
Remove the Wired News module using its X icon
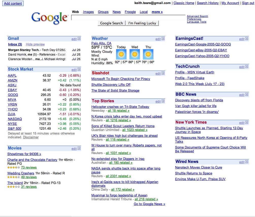click(x=247, y=162)
